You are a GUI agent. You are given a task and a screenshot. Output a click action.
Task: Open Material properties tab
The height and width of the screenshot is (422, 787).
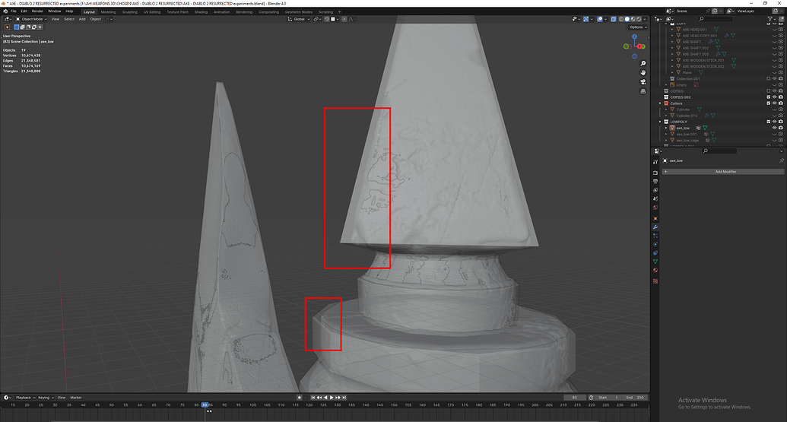(655, 270)
